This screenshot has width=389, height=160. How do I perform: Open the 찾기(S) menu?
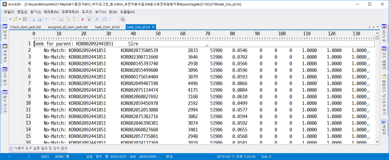pyautogui.click(x=36, y=12)
